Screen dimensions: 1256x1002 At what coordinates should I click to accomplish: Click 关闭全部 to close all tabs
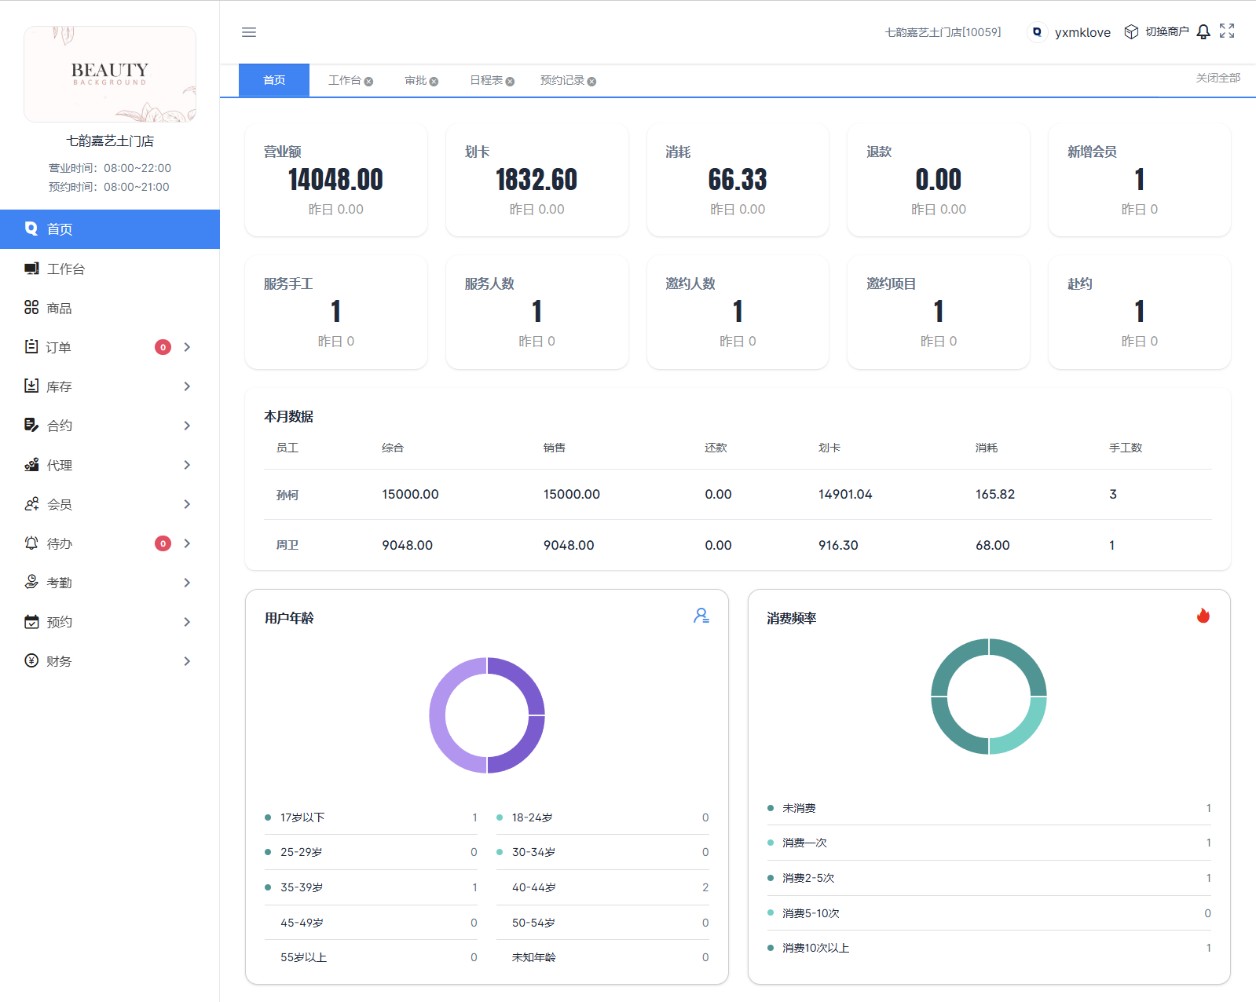1218,78
